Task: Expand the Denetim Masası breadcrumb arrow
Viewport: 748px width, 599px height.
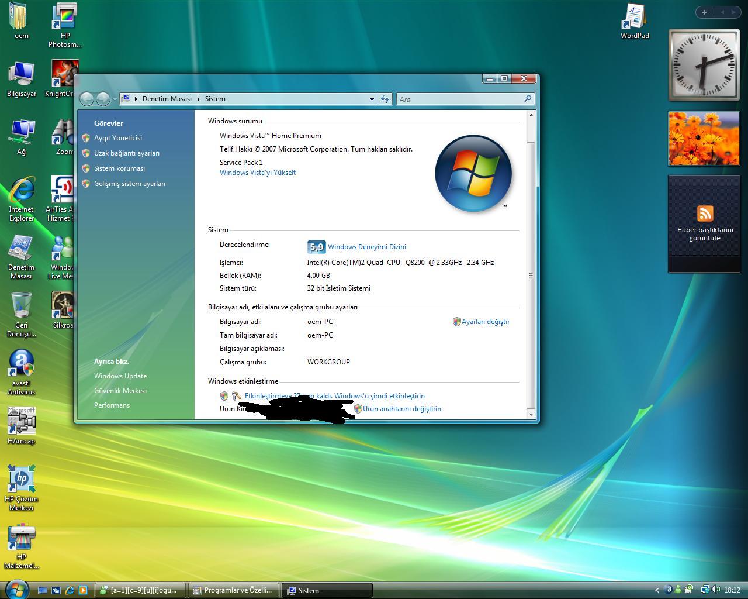Action: [198, 99]
